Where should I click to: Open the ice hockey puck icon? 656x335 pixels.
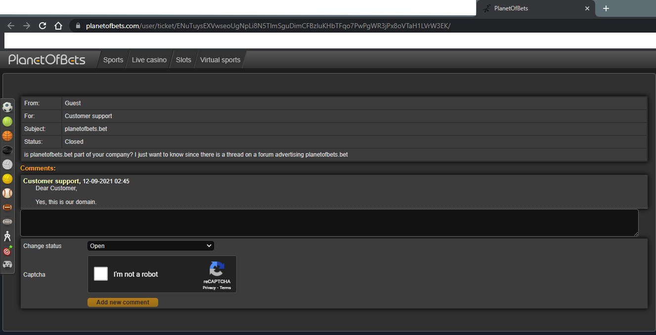click(x=7, y=150)
